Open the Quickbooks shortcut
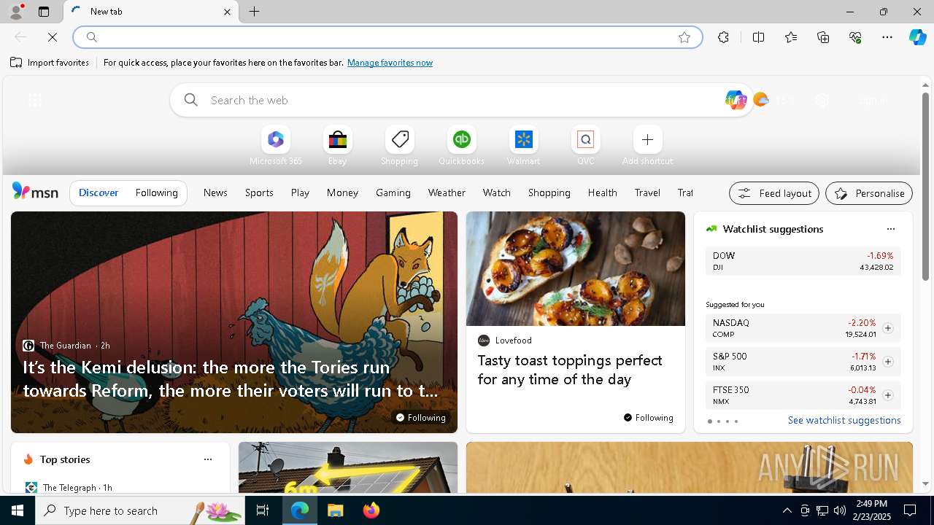The height and width of the screenshot is (525, 934). pyautogui.click(x=461, y=146)
